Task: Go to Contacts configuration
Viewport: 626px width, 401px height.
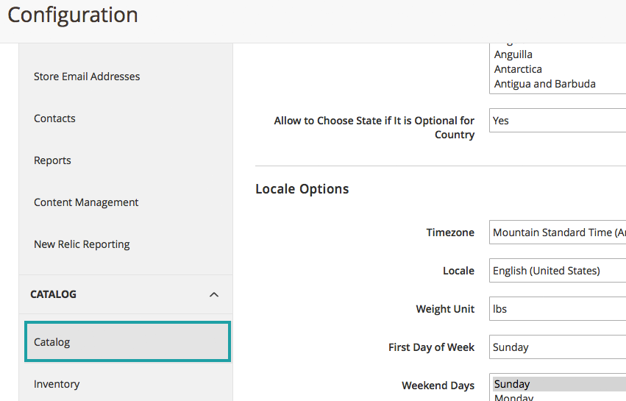Action: (x=54, y=118)
